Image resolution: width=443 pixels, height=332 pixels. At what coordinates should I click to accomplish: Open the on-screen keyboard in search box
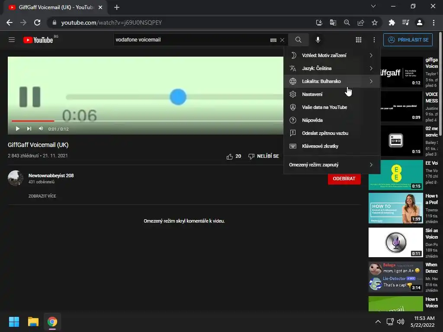click(273, 40)
